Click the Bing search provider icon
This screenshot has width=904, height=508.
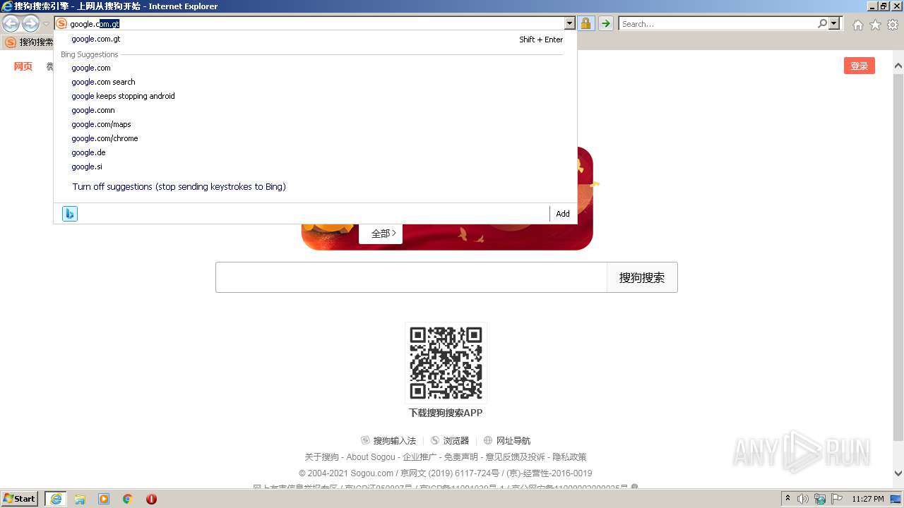click(69, 214)
